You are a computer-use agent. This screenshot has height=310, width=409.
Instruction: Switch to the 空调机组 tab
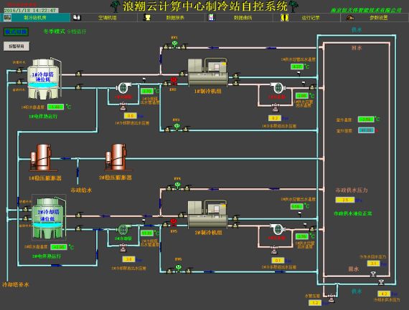[x=104, y=18]
